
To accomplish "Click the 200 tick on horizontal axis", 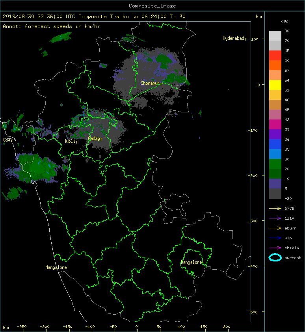I will 227,327.
